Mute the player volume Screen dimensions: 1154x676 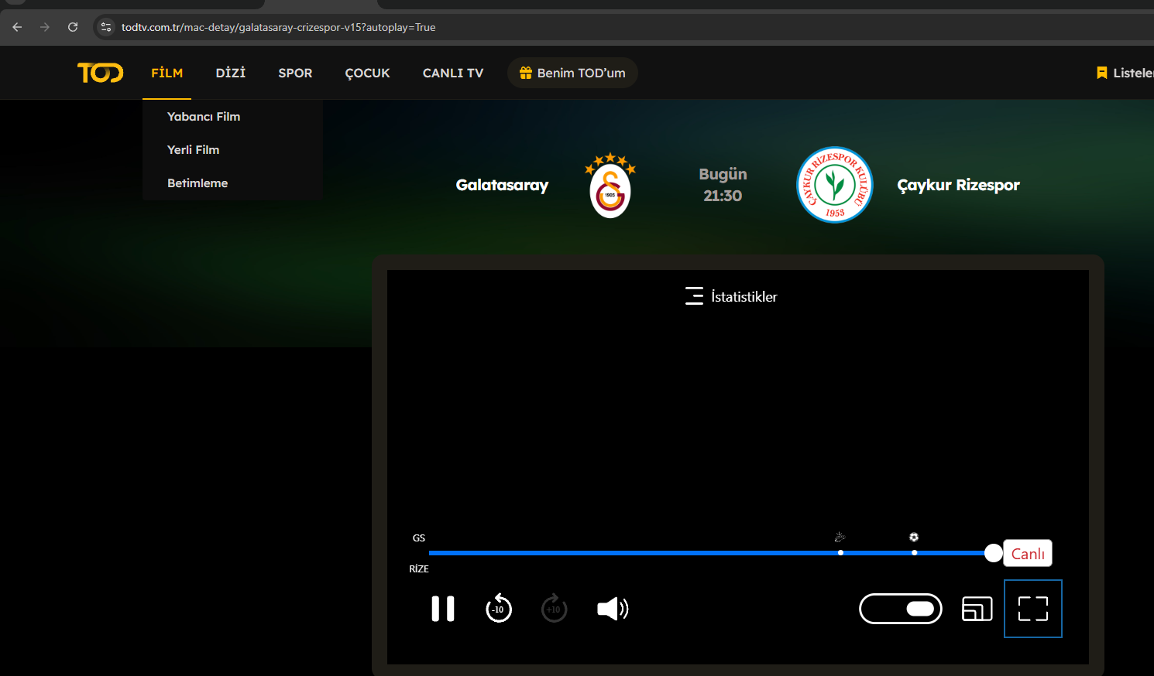[613, 609]
